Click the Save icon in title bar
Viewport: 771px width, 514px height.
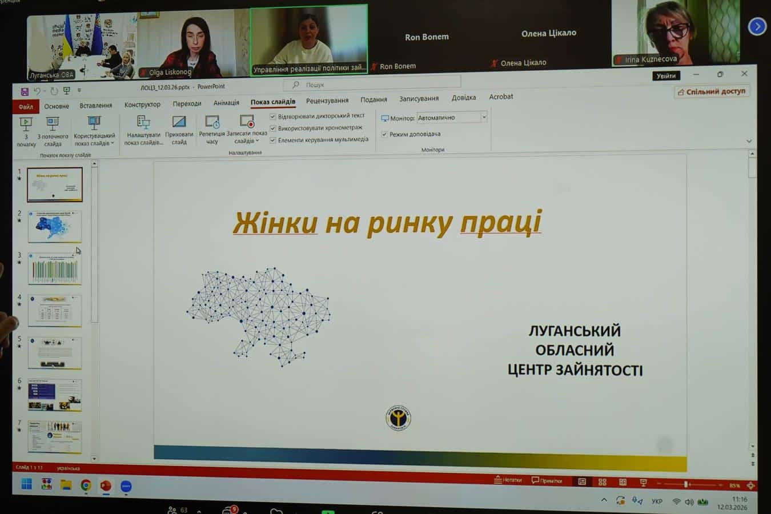tap(25, 91)
